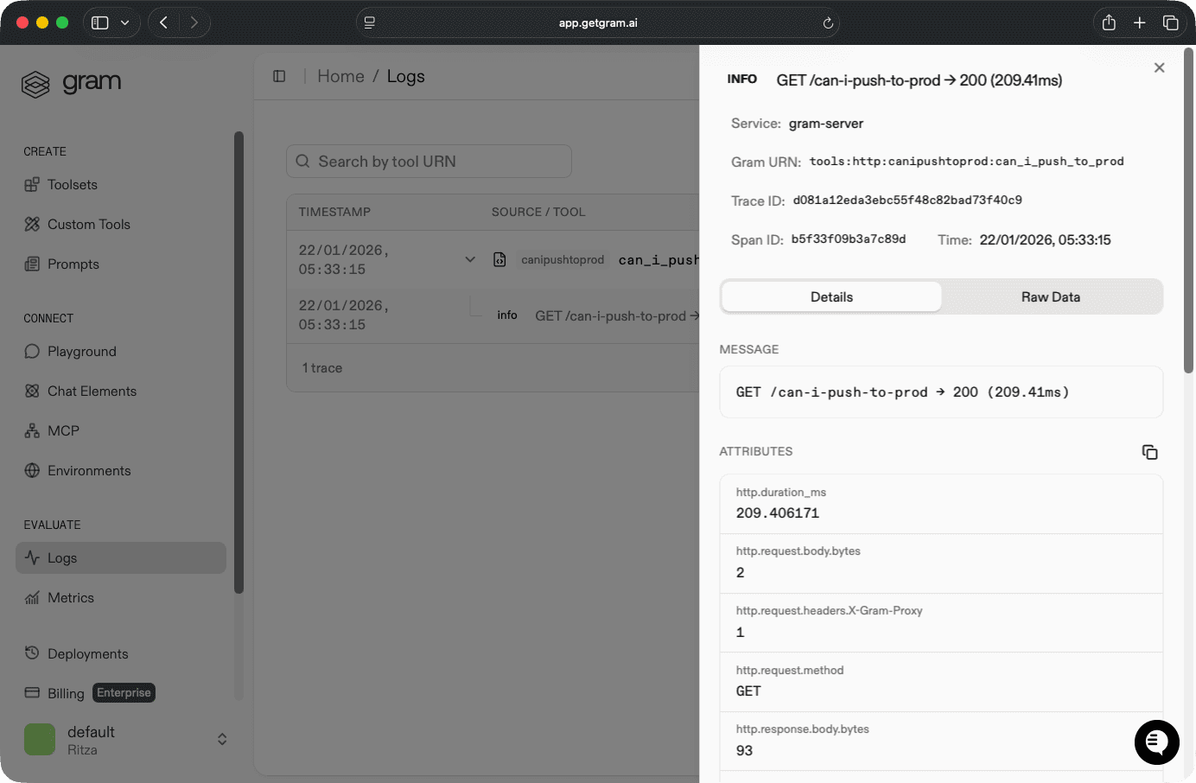
Task: Expand the 05:33:15 trace row chevron
Action: 469,258
